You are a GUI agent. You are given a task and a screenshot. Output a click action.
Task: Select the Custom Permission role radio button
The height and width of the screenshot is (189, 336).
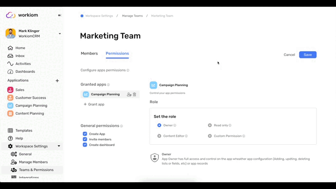(x=210, y=136)
